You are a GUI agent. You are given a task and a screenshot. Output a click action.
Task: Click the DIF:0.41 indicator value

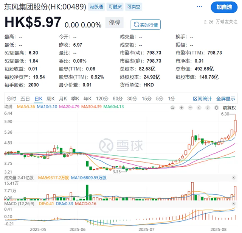click(x=46, y=203)
